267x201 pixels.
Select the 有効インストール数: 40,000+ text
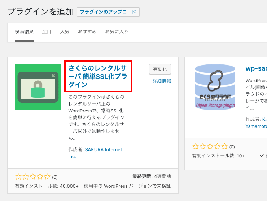(47, 186)
